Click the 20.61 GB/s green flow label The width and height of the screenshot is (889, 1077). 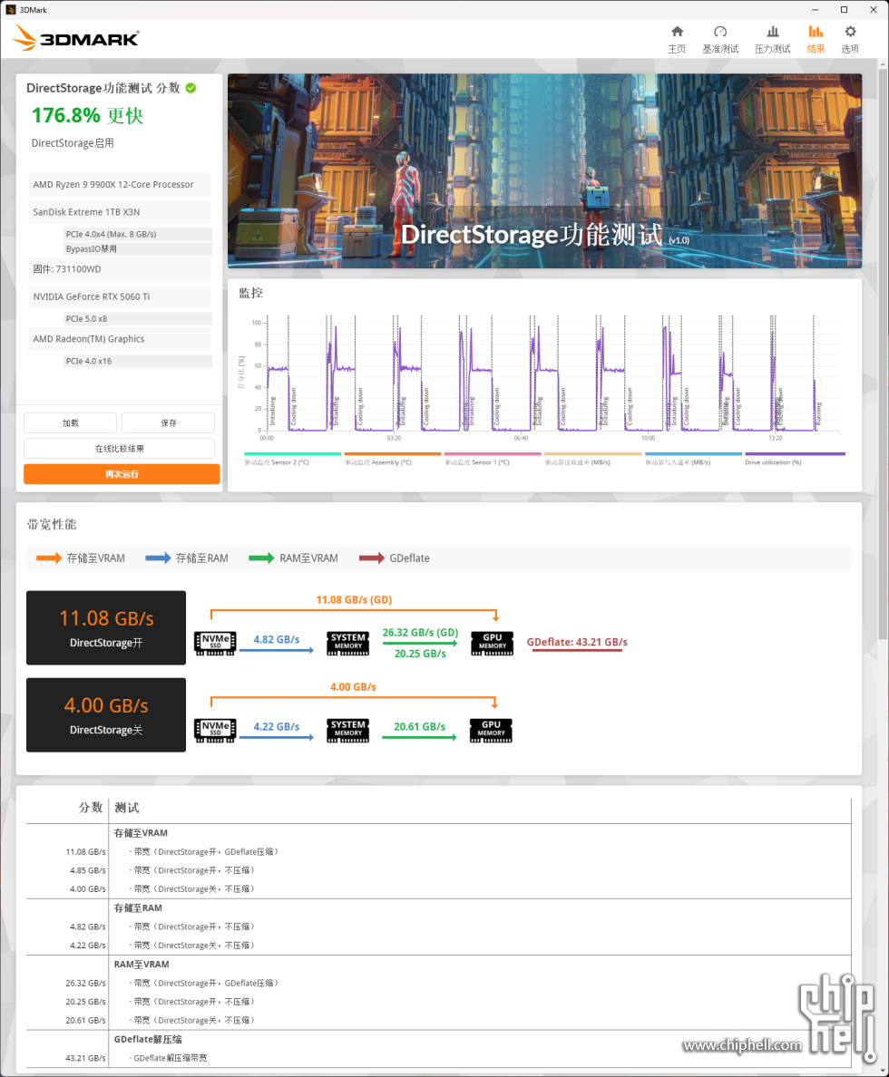click(419, 727)
